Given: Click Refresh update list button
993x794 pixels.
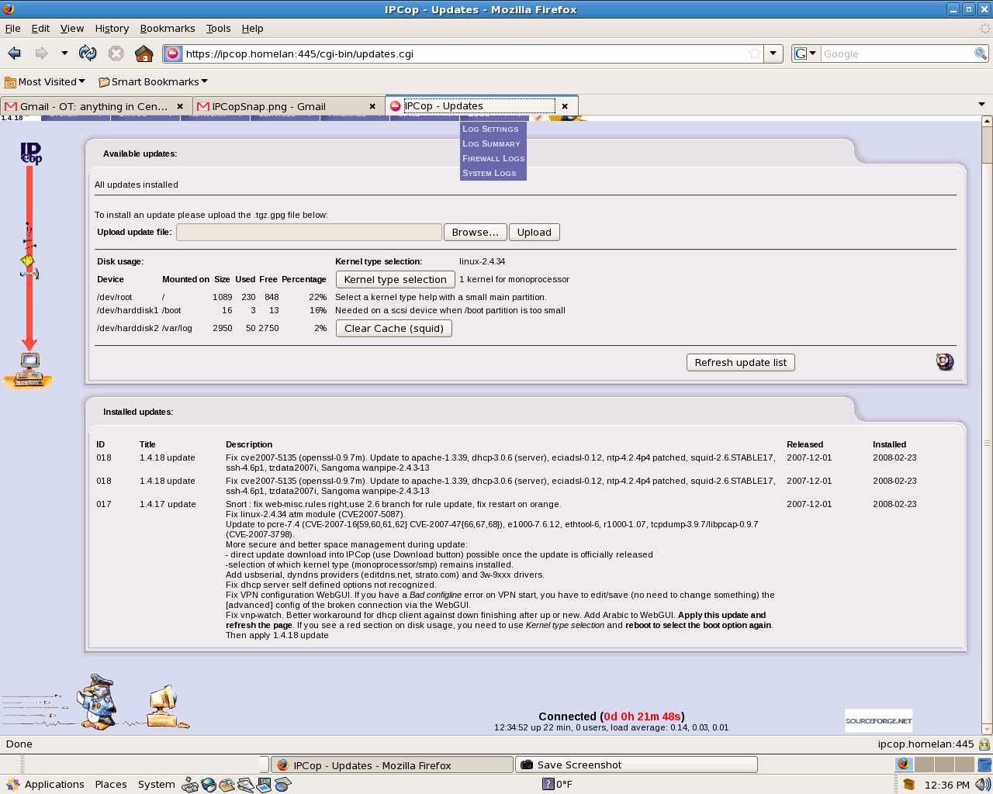Looking at the screenshot, I should [741, 362].
